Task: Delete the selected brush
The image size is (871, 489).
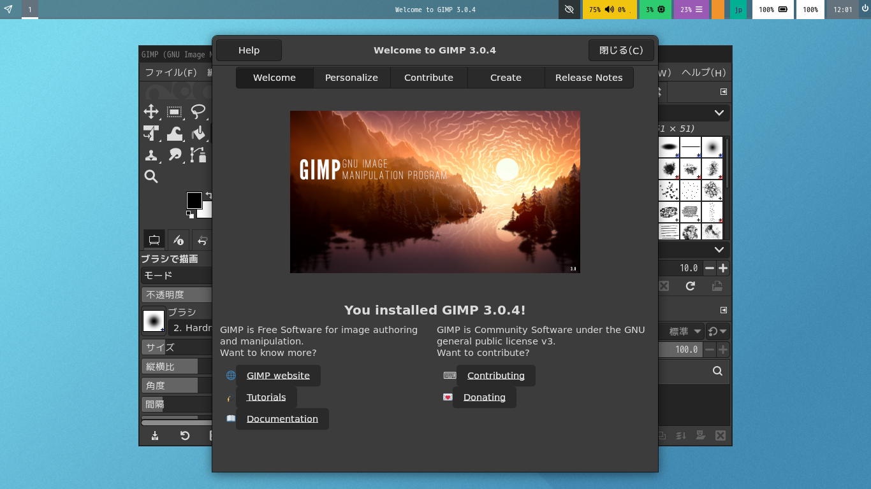Action: (x=664, y=286)
